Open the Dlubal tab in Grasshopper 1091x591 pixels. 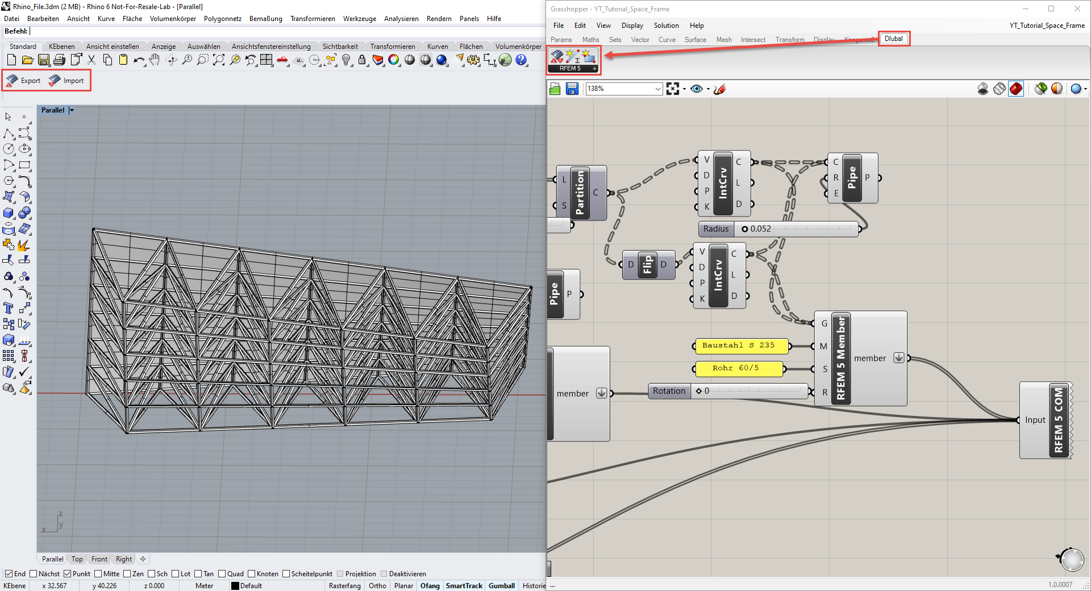(x=893, y=39)
